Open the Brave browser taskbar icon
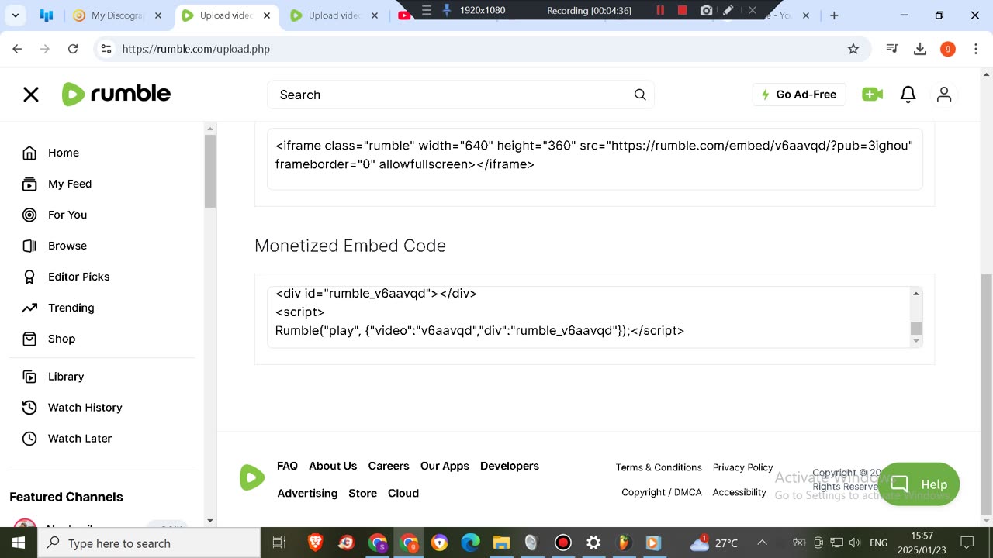Image resolution: width=993 pixels, height=558 pixels. [x=316, y=543]
